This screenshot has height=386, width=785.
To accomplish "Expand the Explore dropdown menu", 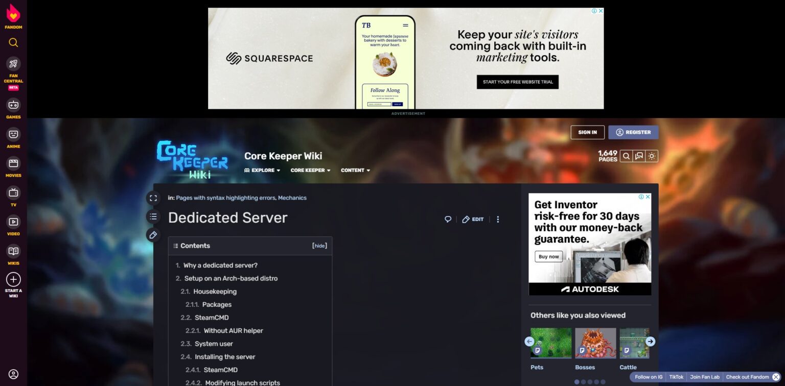I will pyautogui.click(x=263, y=171).
